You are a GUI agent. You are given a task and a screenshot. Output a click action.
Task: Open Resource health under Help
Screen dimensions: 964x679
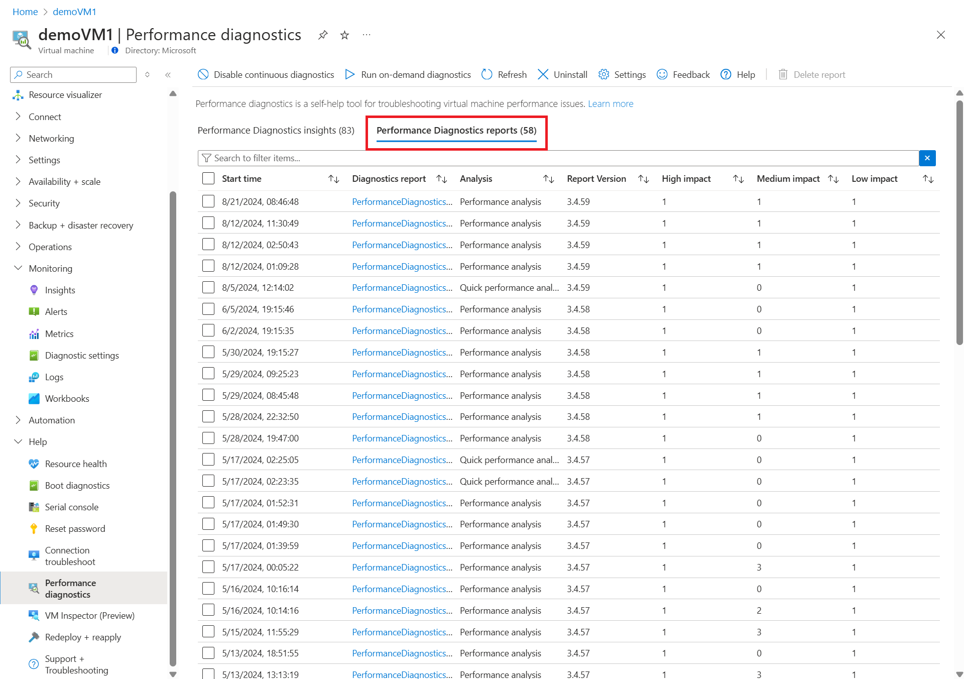[x=76, y=464]
